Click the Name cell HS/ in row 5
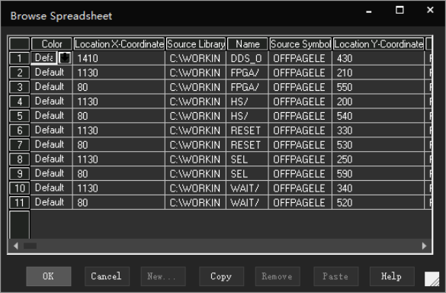Screen dimensions: 446x293 point(248,116)
